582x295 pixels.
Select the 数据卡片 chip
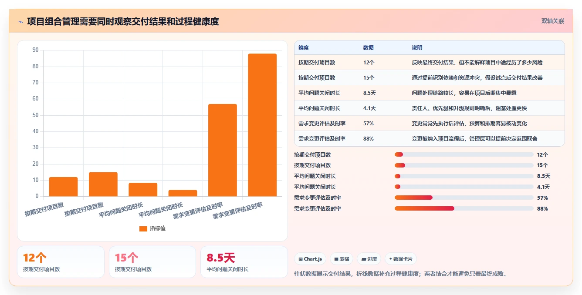point(400,259)
